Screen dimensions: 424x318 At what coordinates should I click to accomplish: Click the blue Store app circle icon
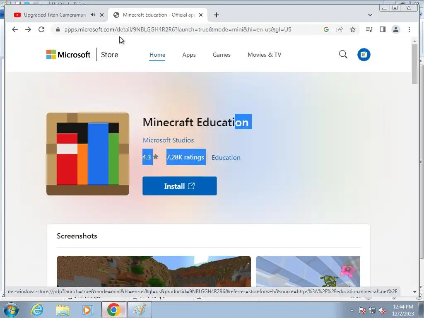[364, 55]
